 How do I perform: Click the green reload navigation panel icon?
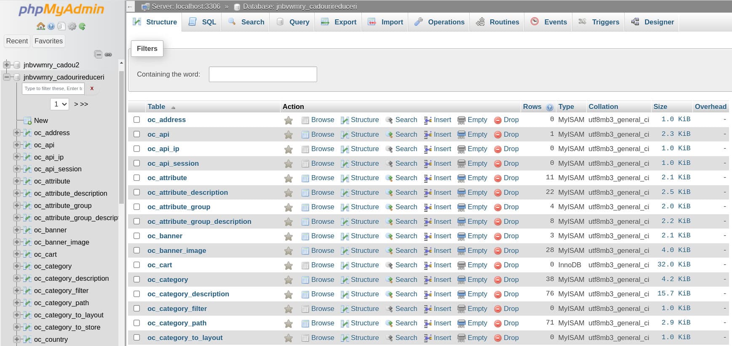tap(82, 26)
